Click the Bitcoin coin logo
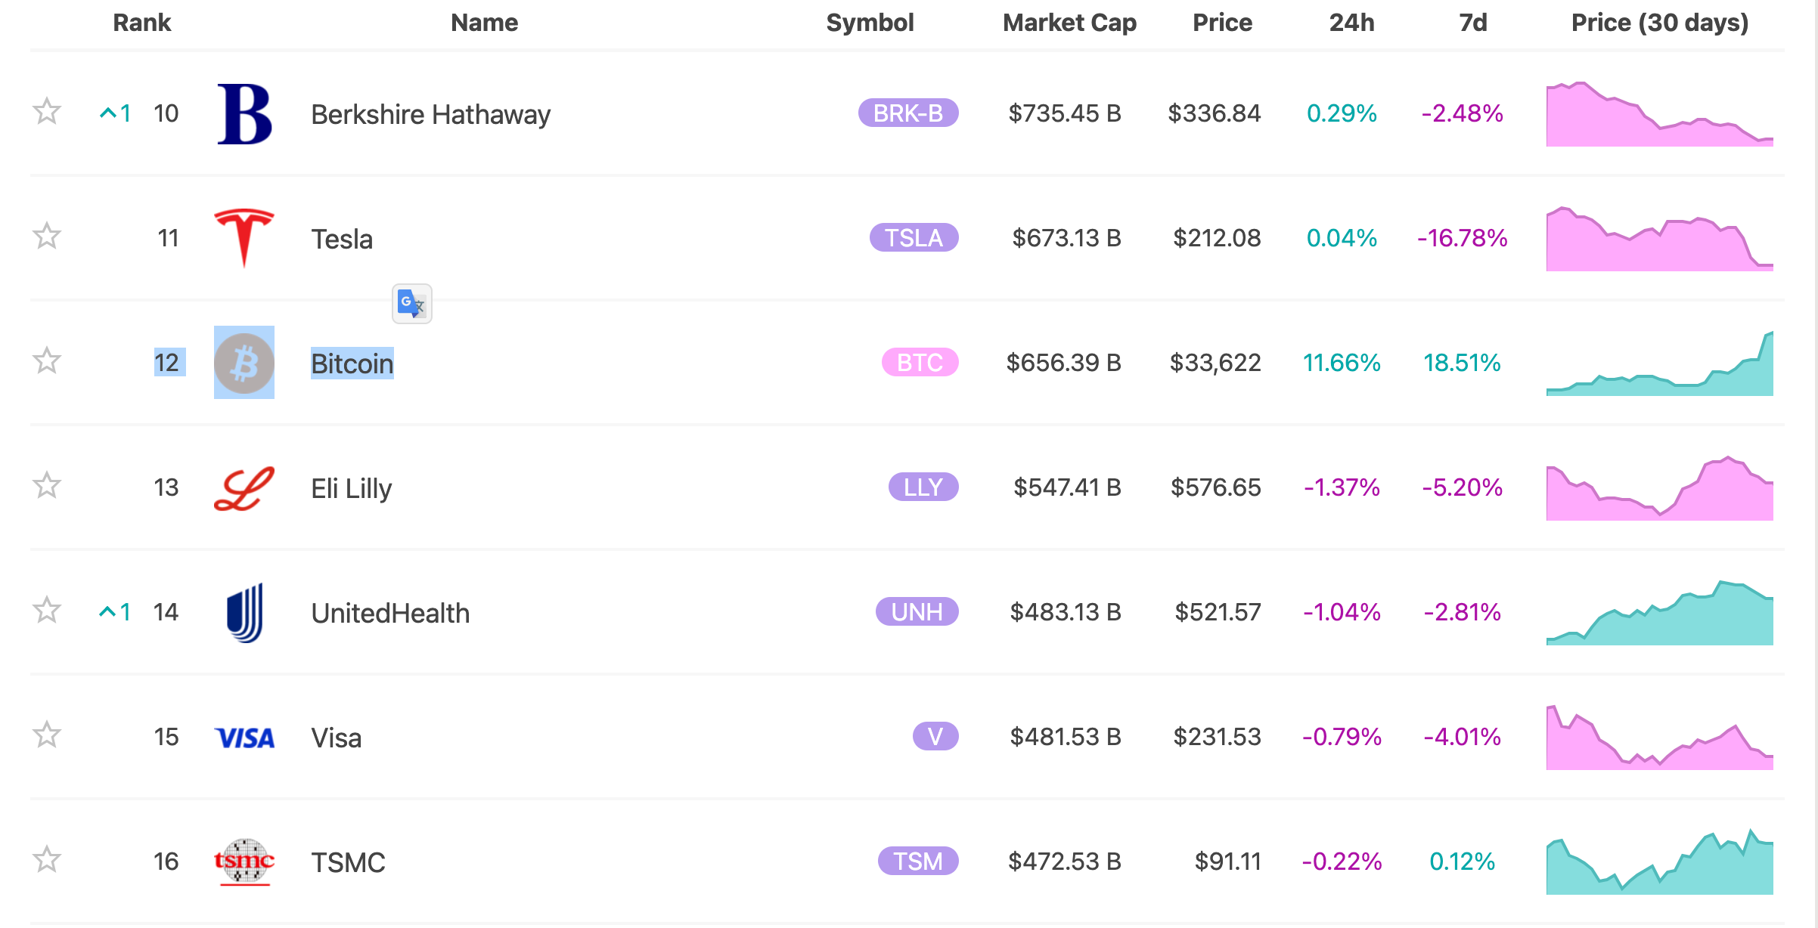The height and width of the screenshot is (928, 1818). point(244,363)
